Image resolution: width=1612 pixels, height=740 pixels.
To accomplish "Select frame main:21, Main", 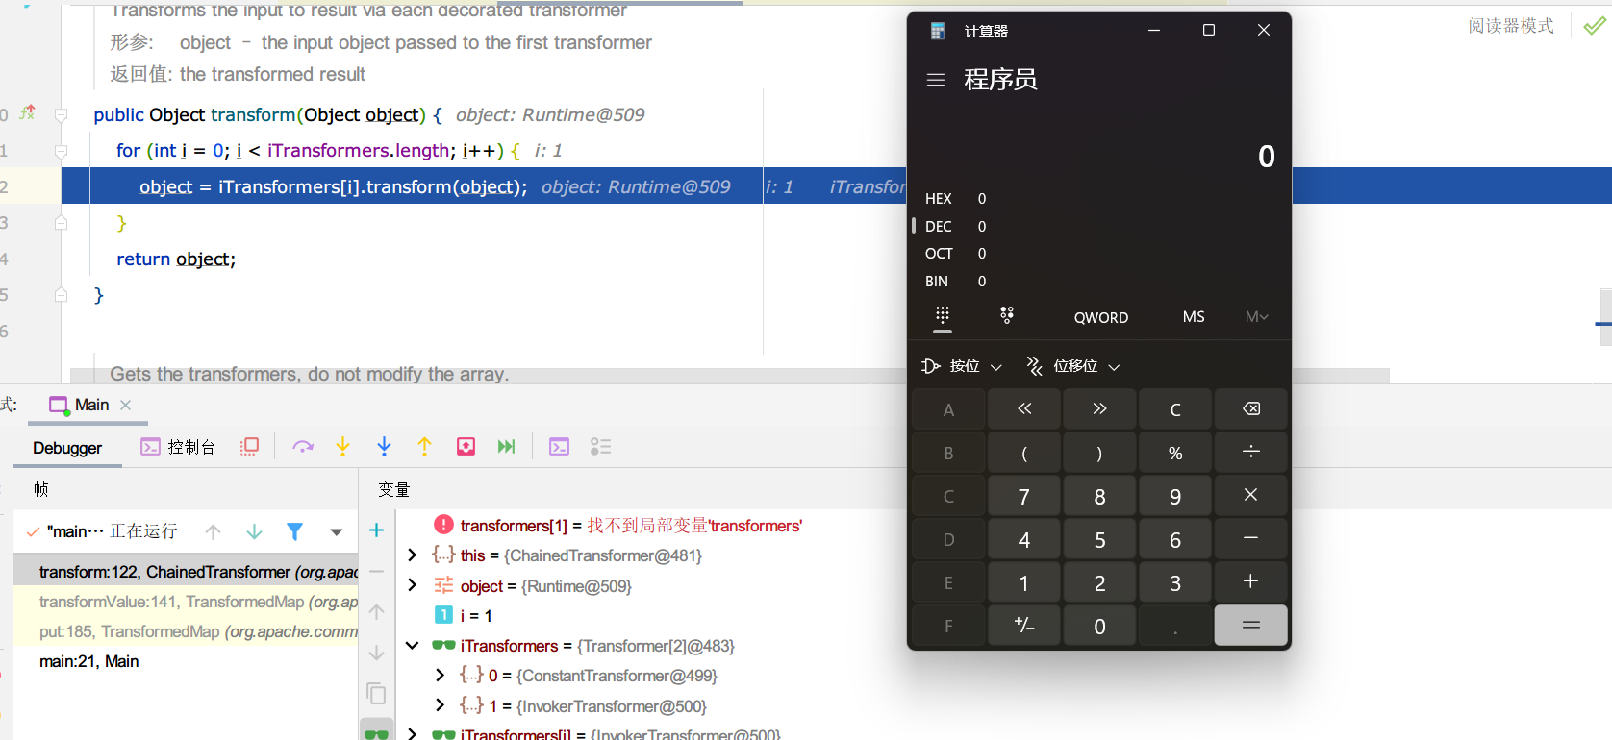I will click(x=186, y=661).
